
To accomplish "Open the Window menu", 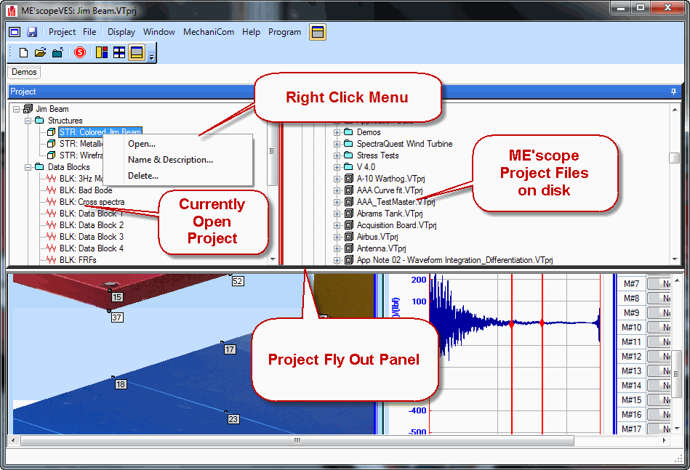I will coord(159,32).
